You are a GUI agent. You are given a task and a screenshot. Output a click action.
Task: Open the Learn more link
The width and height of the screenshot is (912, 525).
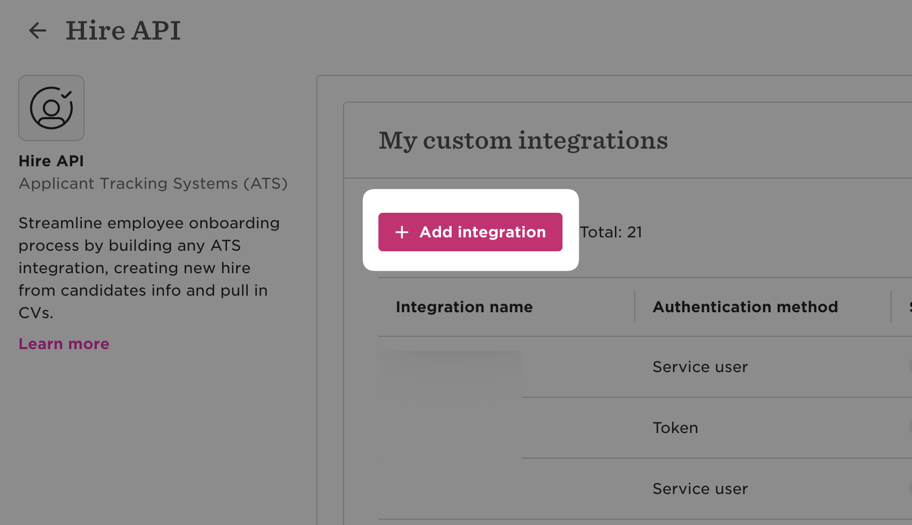[x=64, y=344]
